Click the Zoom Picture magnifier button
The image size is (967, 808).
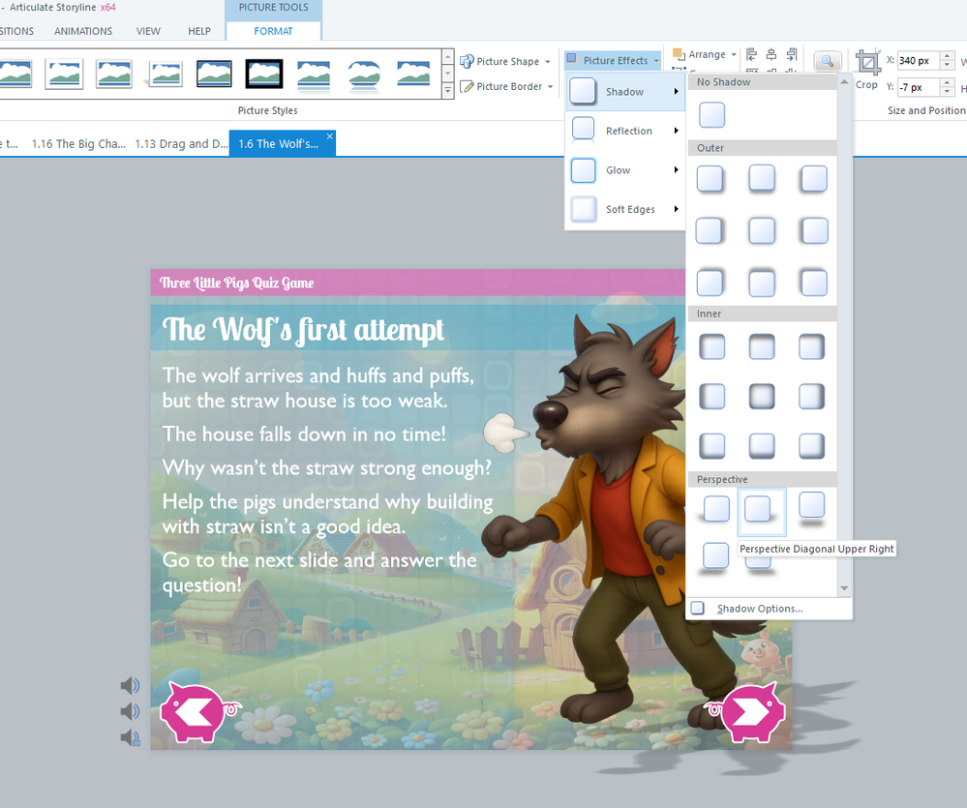pyautogui.click(x=827, y=62)
